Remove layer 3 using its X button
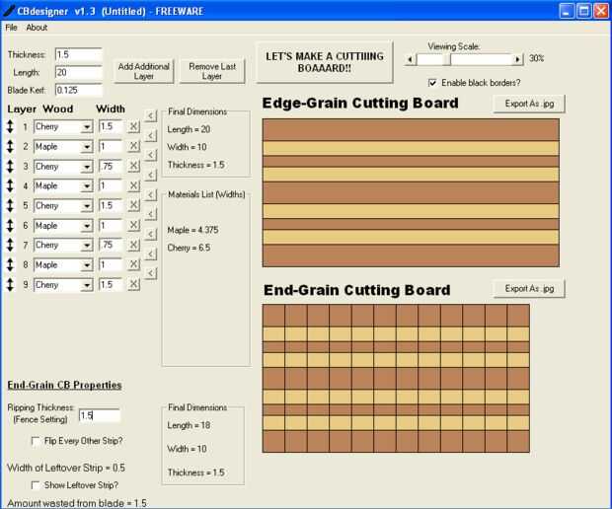Screen dimensions: 612x509 (133, 166)
